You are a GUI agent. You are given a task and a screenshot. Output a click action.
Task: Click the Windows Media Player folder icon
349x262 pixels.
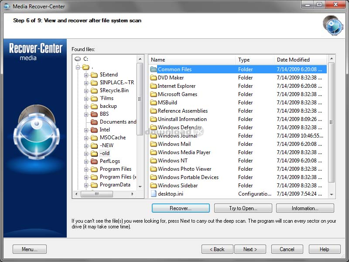click(x=154, y=152)
